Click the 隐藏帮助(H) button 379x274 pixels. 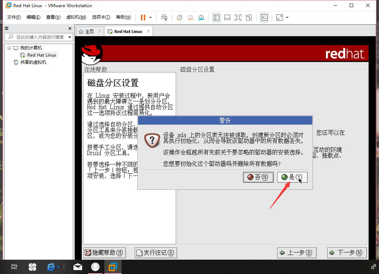coord(105,253)
